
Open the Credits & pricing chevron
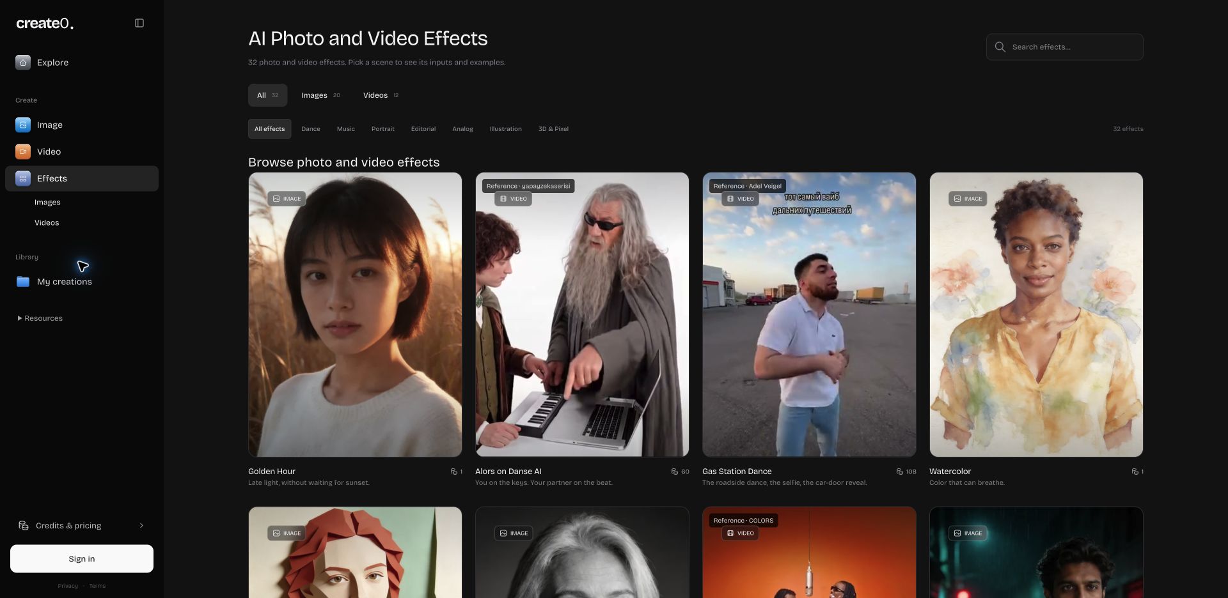[x=141, y=525]
